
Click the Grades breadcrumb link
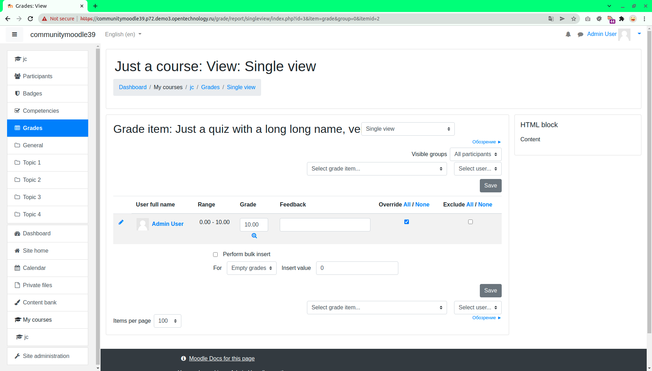[x=210, y=87]
